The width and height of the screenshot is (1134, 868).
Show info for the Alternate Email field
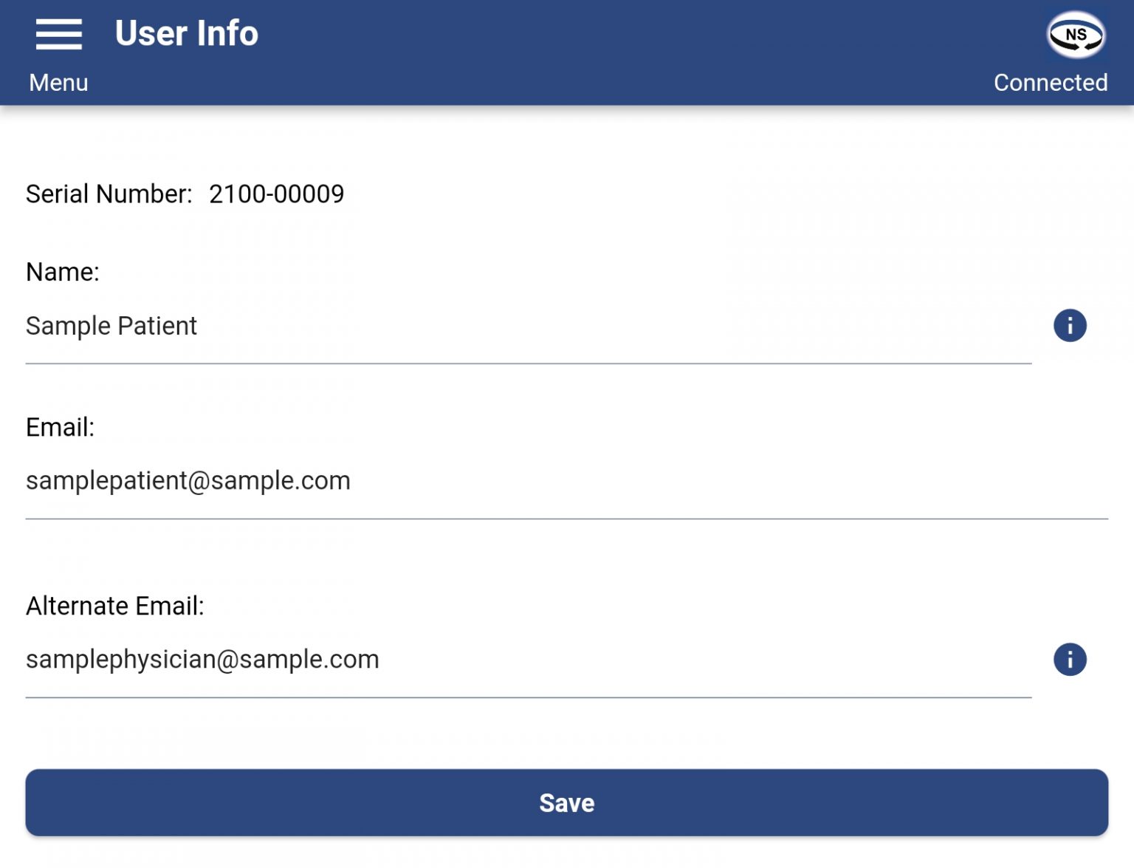coord(1070,660)
